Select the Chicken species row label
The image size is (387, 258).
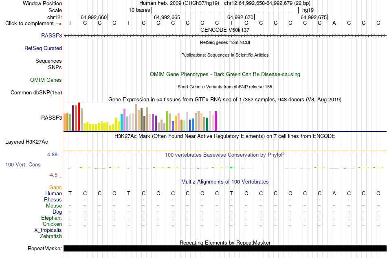(52, 224)
